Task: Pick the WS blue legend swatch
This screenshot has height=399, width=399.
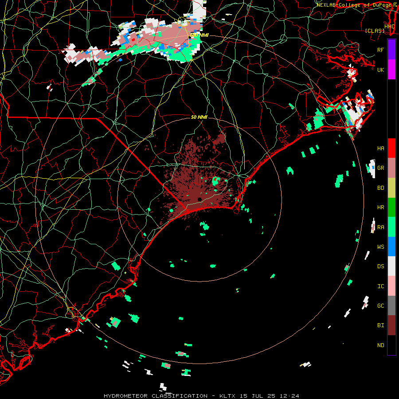Action: point(391,246)
